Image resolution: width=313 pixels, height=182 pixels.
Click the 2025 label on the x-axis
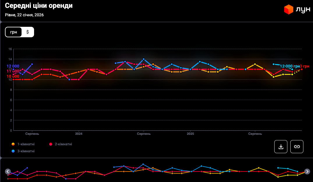coord(190,134)
